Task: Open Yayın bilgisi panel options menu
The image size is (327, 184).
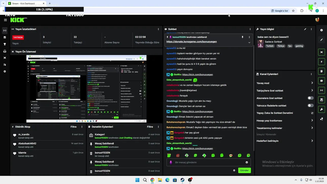Action: pos(311,29)
